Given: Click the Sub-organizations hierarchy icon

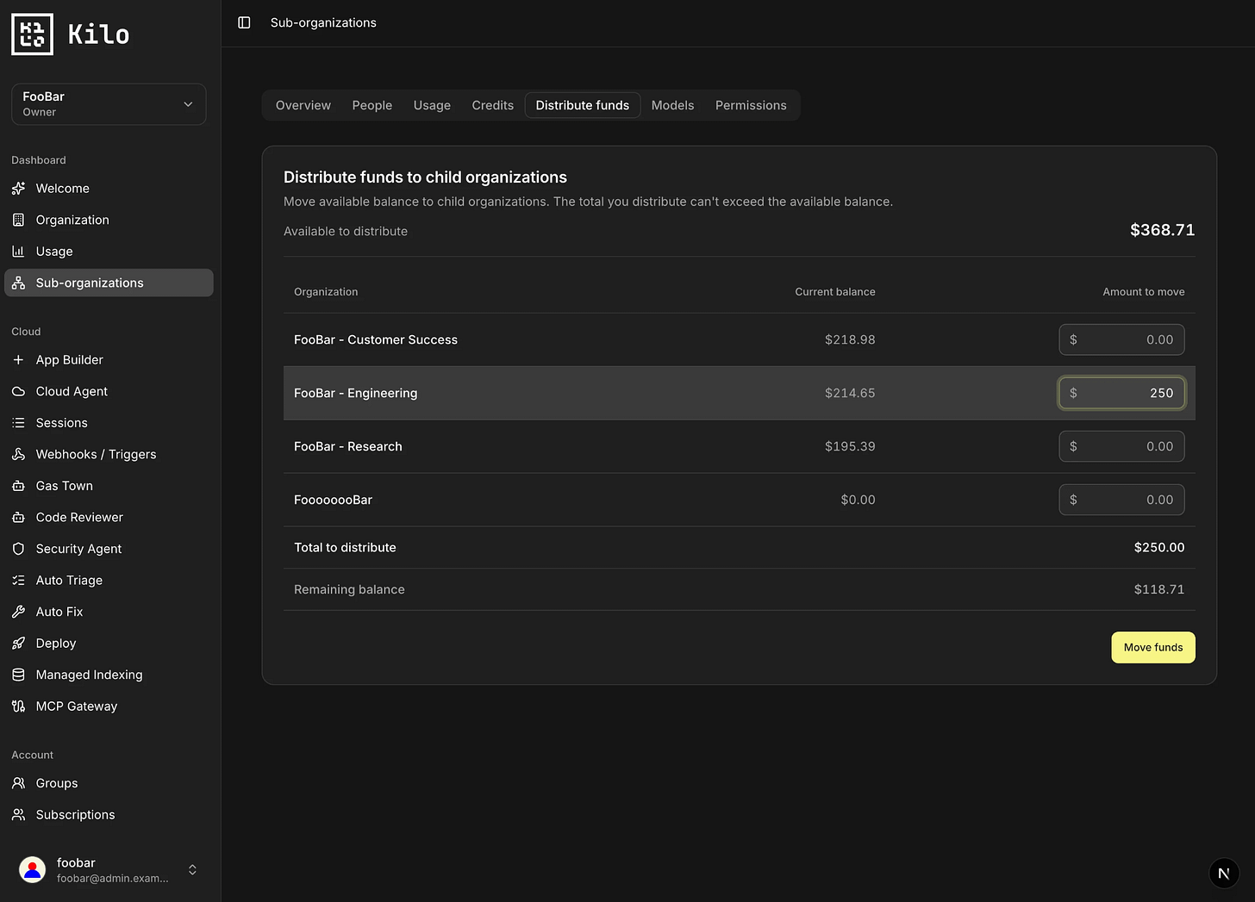Looking at the screenshot, I should pyautogui.click(x=18, y=283).
